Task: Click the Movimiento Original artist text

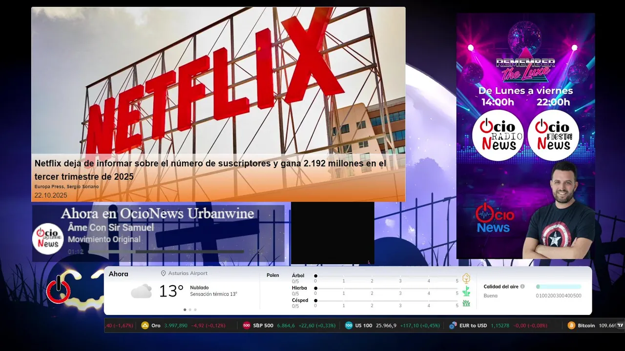Action: pyautogui.click(x=104, y=239)
